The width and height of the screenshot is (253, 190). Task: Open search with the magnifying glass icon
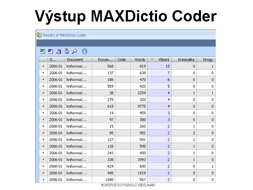[x=74, y=51]
